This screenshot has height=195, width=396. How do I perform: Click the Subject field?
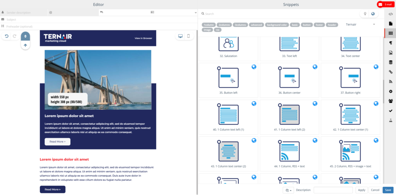coord(99,19)
